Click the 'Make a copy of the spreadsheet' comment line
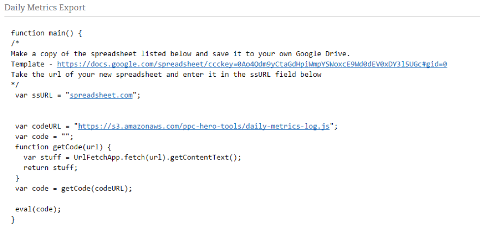 pos(180,54)
